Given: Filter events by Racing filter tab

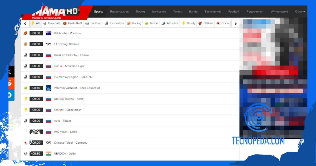Looking at the screenshot, I should [x=134, y=23].
